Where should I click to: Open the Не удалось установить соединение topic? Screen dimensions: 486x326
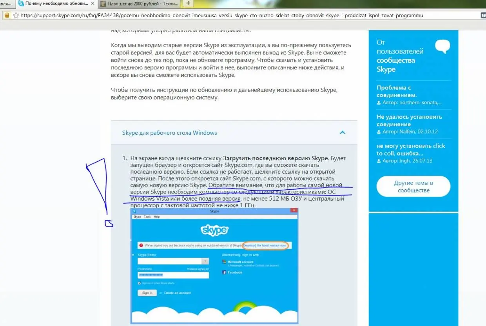(409, 120)
